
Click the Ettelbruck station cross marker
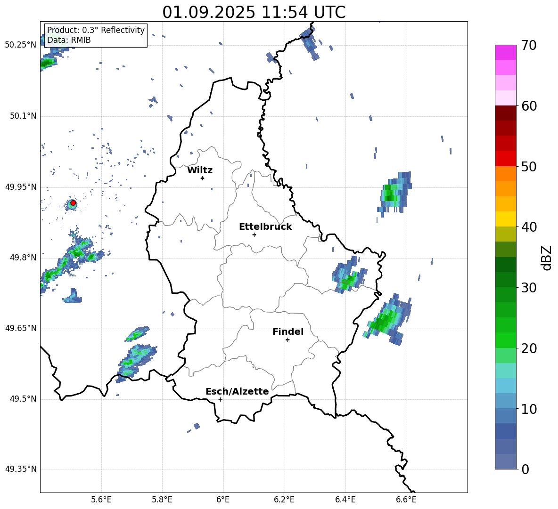[x=254, y=234]
